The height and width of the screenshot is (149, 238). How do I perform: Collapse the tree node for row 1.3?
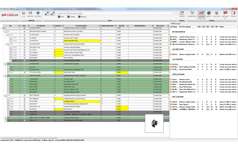click(4, 76)
